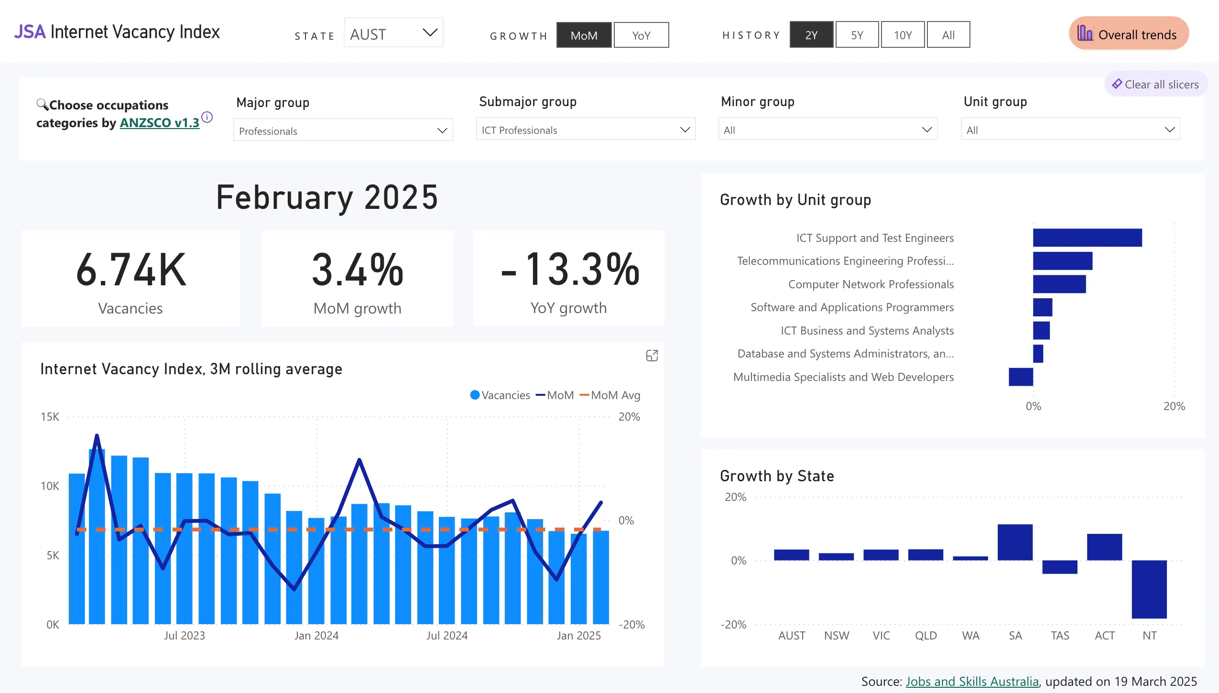Click the magnifier icon near Choose occupations
The image size is (1219, 693).
42,104
